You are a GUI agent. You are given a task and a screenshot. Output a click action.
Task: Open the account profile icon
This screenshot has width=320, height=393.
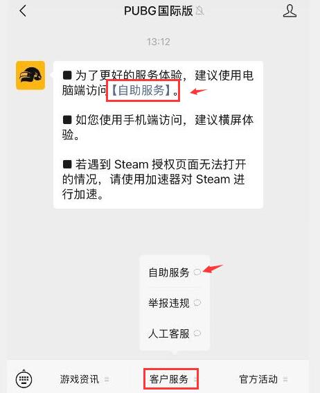[290, 11]
